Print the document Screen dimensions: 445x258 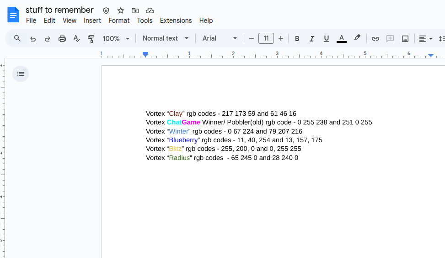click(x=62, y=38)
